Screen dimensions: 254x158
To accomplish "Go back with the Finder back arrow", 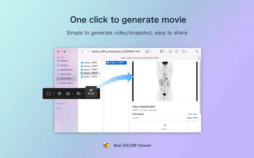I will coord(82,52).
